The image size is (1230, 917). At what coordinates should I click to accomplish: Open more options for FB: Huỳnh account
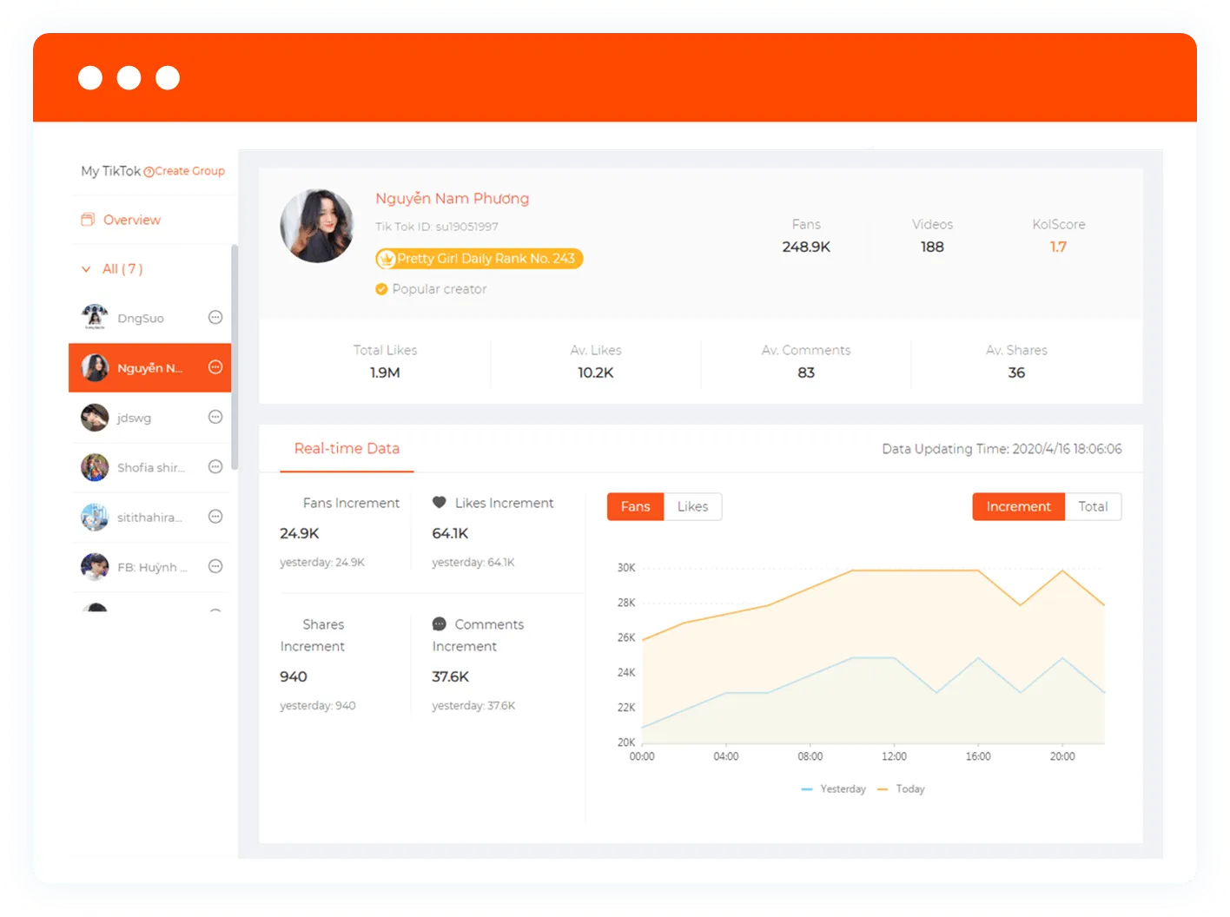tap(215, 566)
